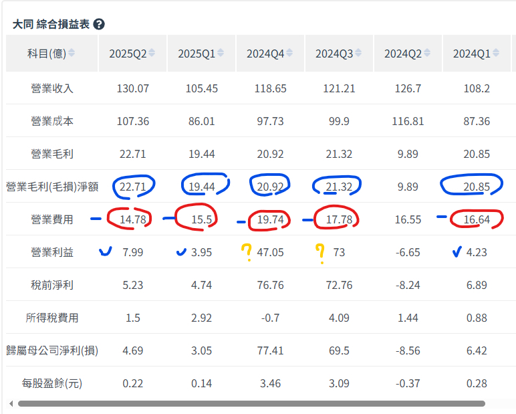
Task: Click the sort arrows next to 2024Q3
Action: pyautogui.click(x=358, y=53)
